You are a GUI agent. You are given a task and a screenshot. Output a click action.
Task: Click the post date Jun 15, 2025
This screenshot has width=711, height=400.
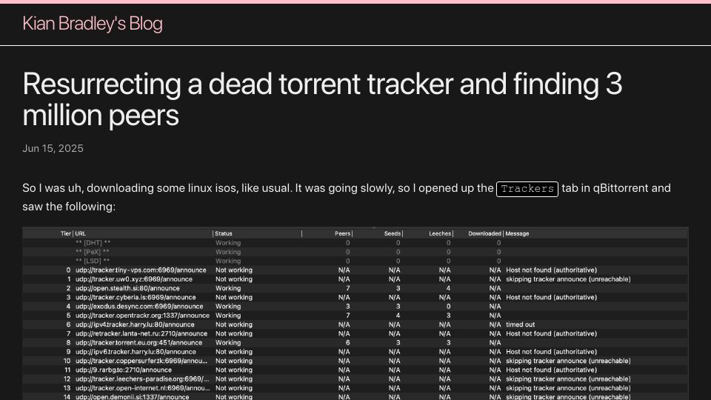click(53, 149)
